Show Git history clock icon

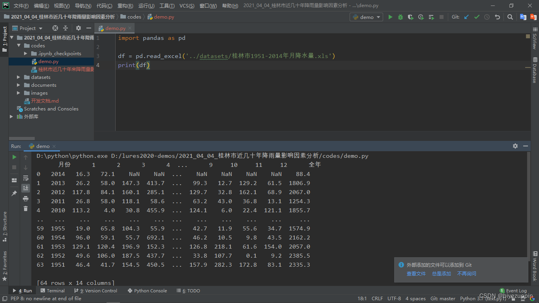(487, 17)
